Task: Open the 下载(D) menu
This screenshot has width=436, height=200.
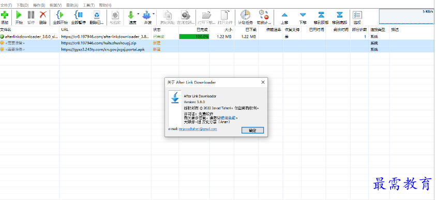Action: [23, 5]
